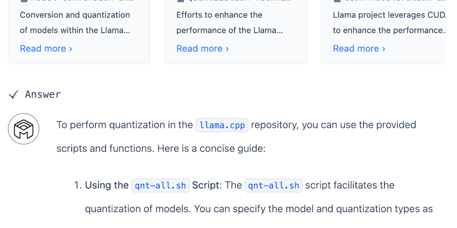Open Read more for the CUDA card
Viewport: 457px width, 228px height.
[x=356, y=49]
